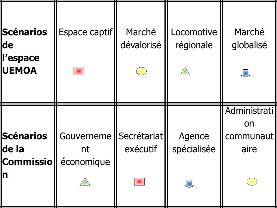Viewport: 277px width, 208px height.
Task: Select the blue down arrow under Marché globalisé
Action: coord(246,73)
